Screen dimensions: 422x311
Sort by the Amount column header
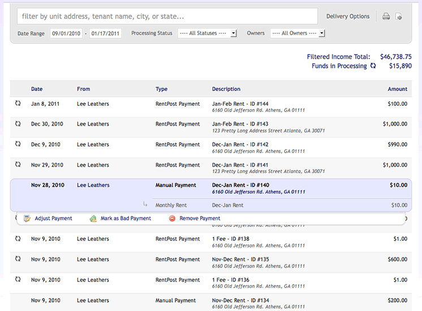[398, 89]
